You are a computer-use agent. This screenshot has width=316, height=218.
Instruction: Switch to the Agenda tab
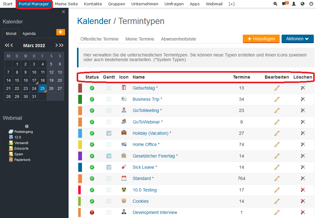[x=29, y=34]
